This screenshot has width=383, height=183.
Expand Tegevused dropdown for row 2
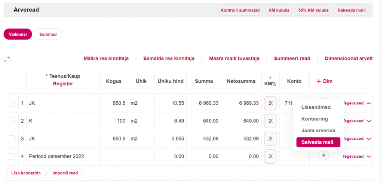point(356,121)
